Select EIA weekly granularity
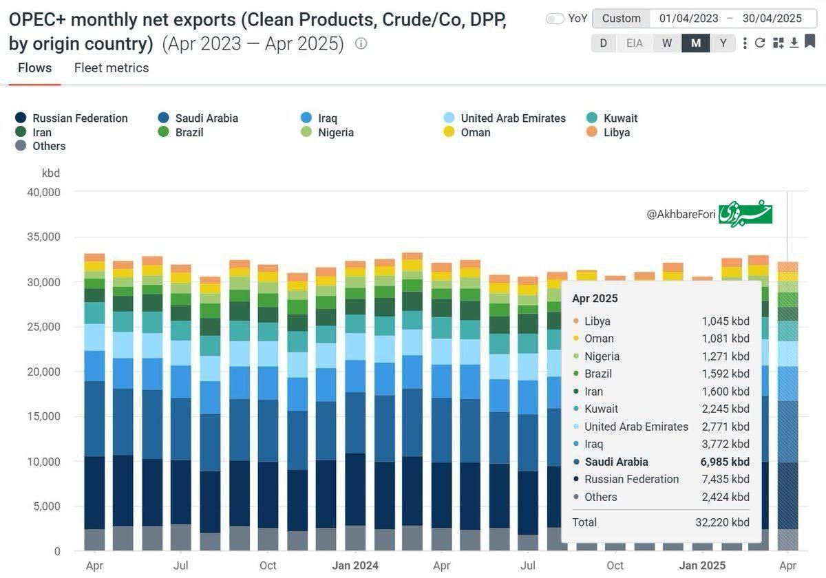Screen dimensions: 826x578 [635, 43]
